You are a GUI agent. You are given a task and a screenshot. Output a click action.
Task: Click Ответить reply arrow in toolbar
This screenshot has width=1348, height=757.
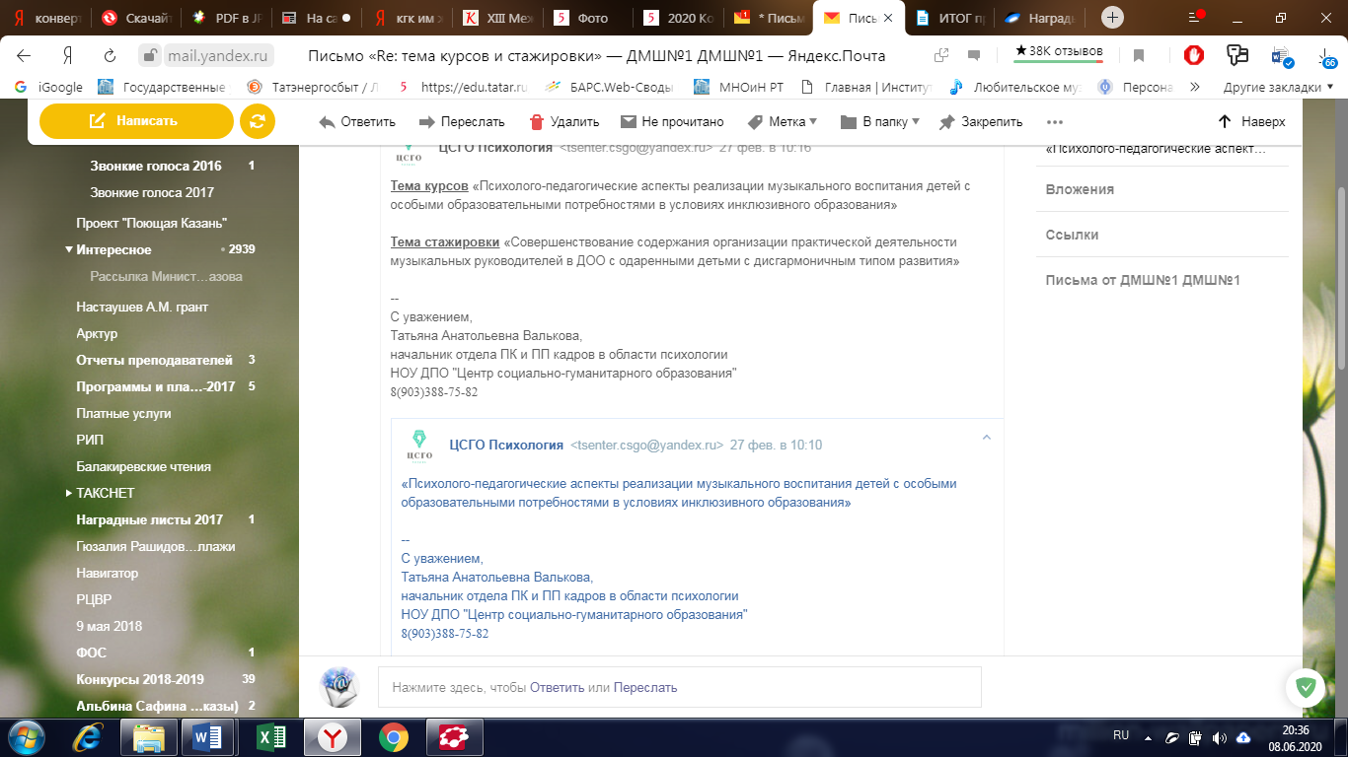coord(356,122)
